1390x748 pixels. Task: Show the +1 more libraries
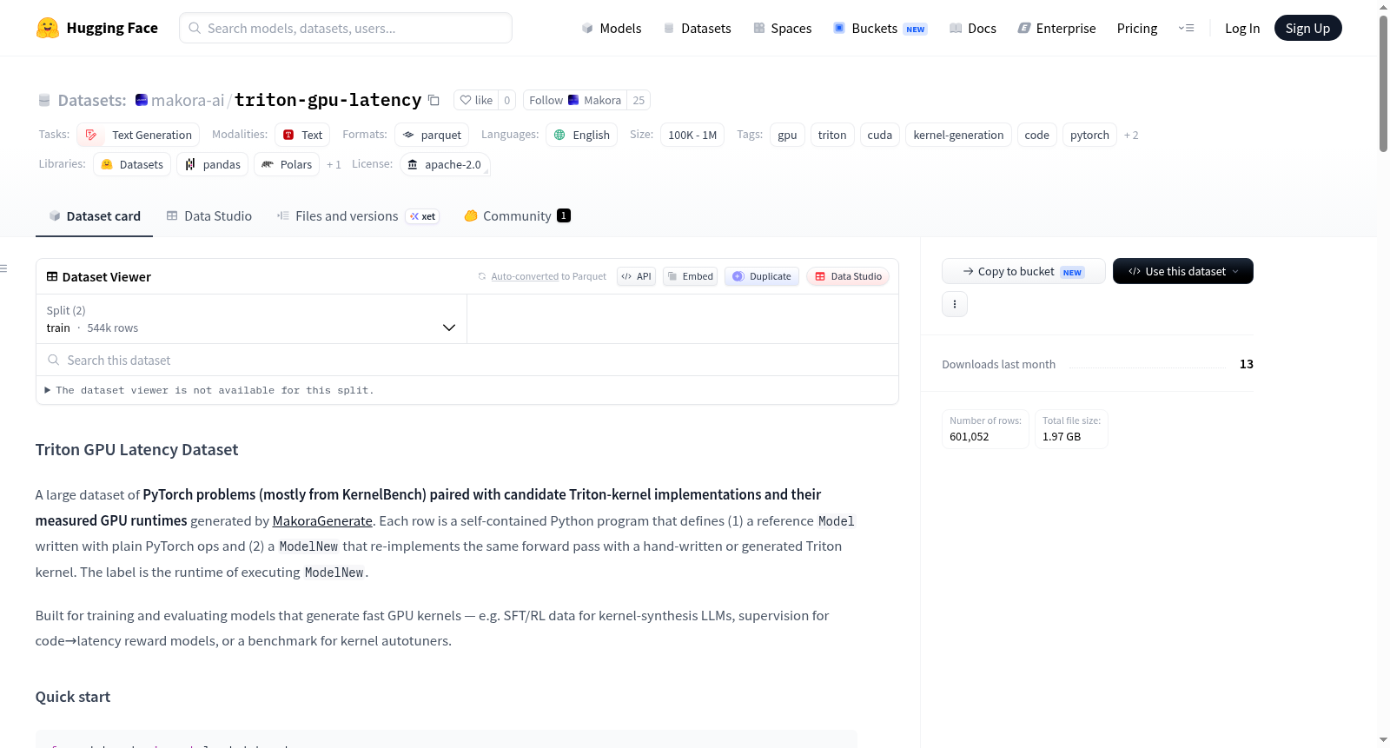pos(334,164)
